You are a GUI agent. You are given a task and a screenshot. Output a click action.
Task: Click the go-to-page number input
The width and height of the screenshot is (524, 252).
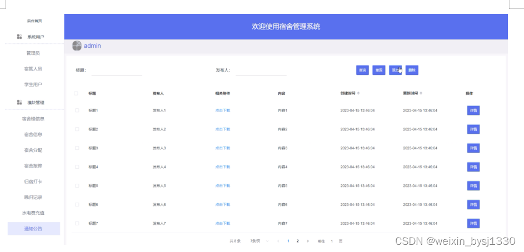tap(332, 241)
